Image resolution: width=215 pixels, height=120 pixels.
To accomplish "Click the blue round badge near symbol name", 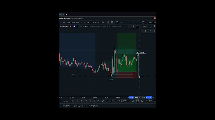I will point(74,26).
